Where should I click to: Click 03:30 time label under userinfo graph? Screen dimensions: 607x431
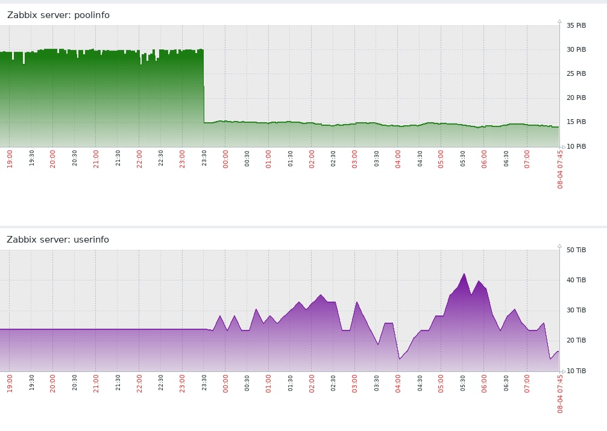376,383
